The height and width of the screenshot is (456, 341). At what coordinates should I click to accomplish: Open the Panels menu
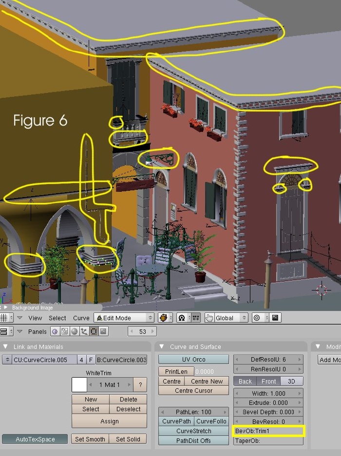38,331
